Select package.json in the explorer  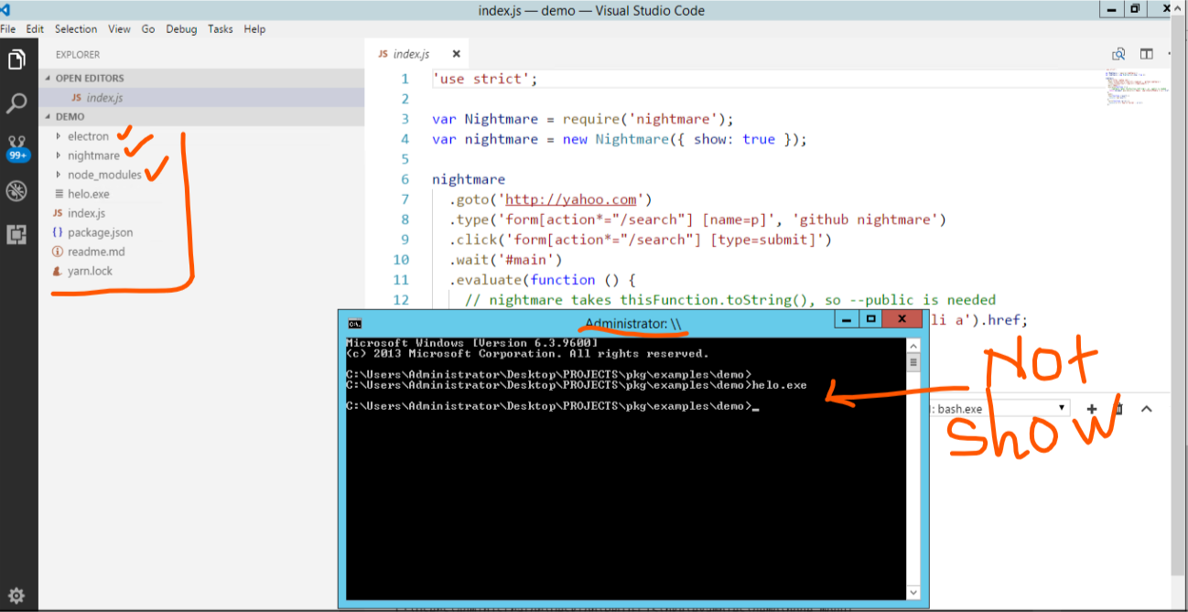pyautogui.click(x=101, y=231)
